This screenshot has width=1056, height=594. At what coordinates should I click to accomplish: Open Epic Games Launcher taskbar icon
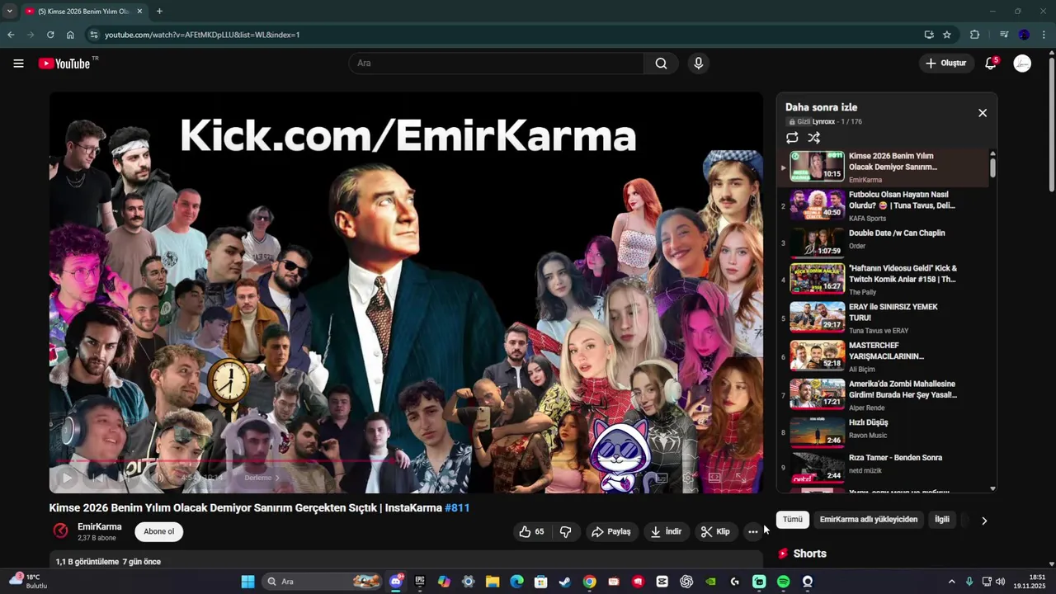pos(420,582)
